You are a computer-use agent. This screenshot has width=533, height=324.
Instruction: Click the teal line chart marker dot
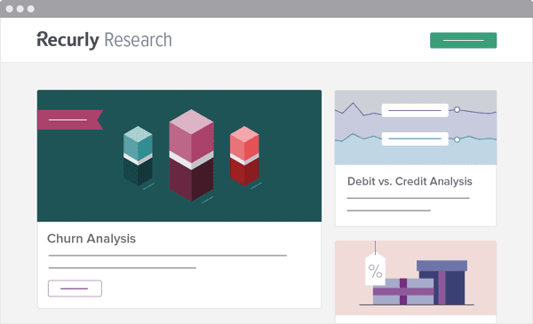coord(457,139)
